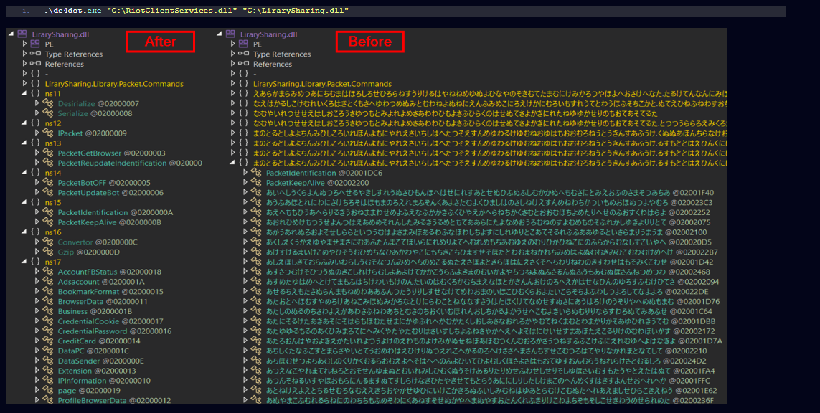Select "page @02000019" tree row
This screenshot has width=820, height=413.
[89, 391]
